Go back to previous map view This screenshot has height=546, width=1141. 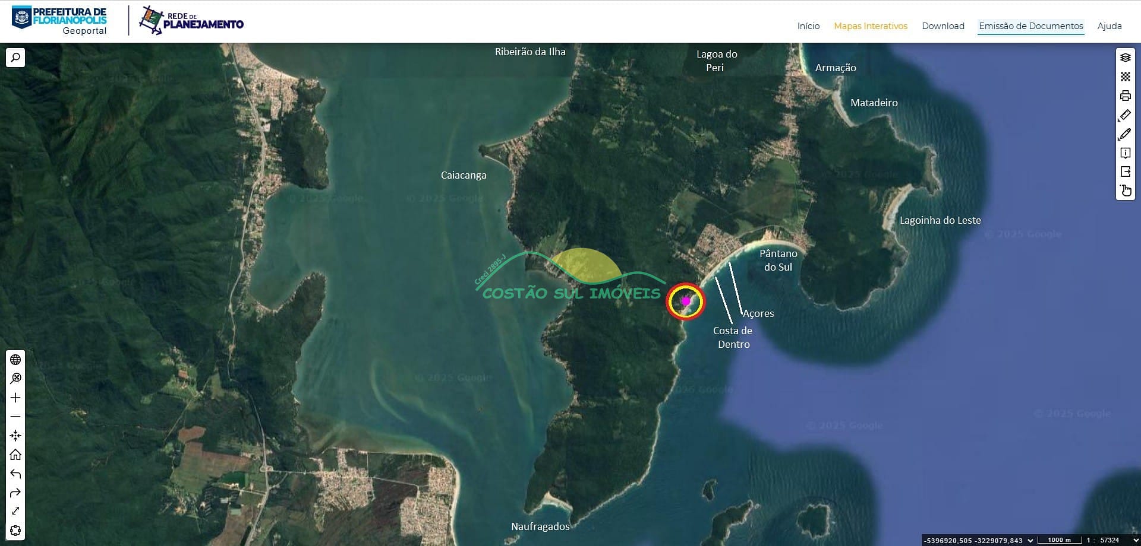click(15, 474)
